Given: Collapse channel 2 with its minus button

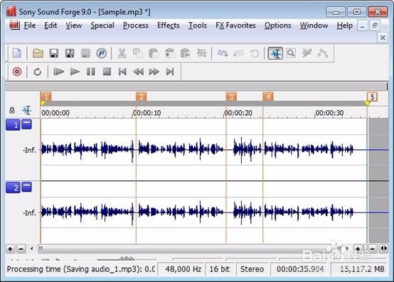Looking at the screenshot, I should point(26,187).
